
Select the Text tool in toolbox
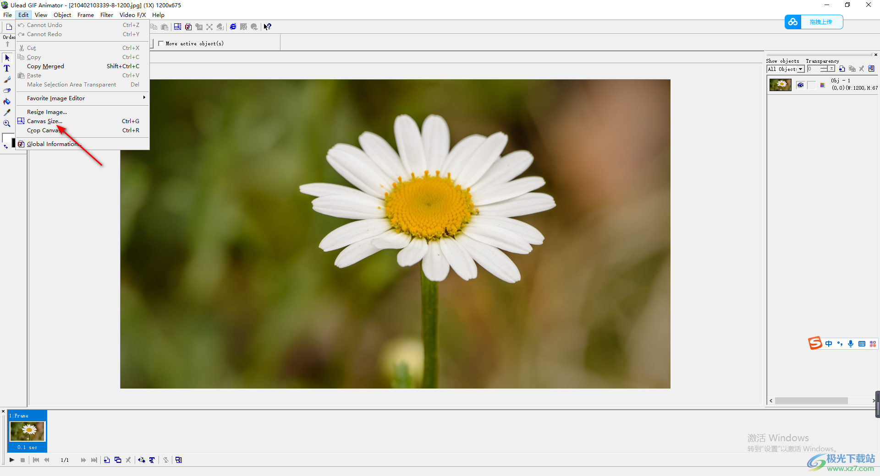point(7,69)
